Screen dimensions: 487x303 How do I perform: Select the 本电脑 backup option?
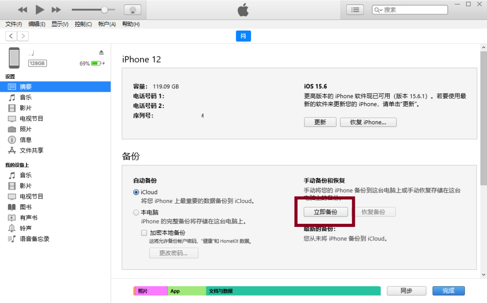[136, 212]
